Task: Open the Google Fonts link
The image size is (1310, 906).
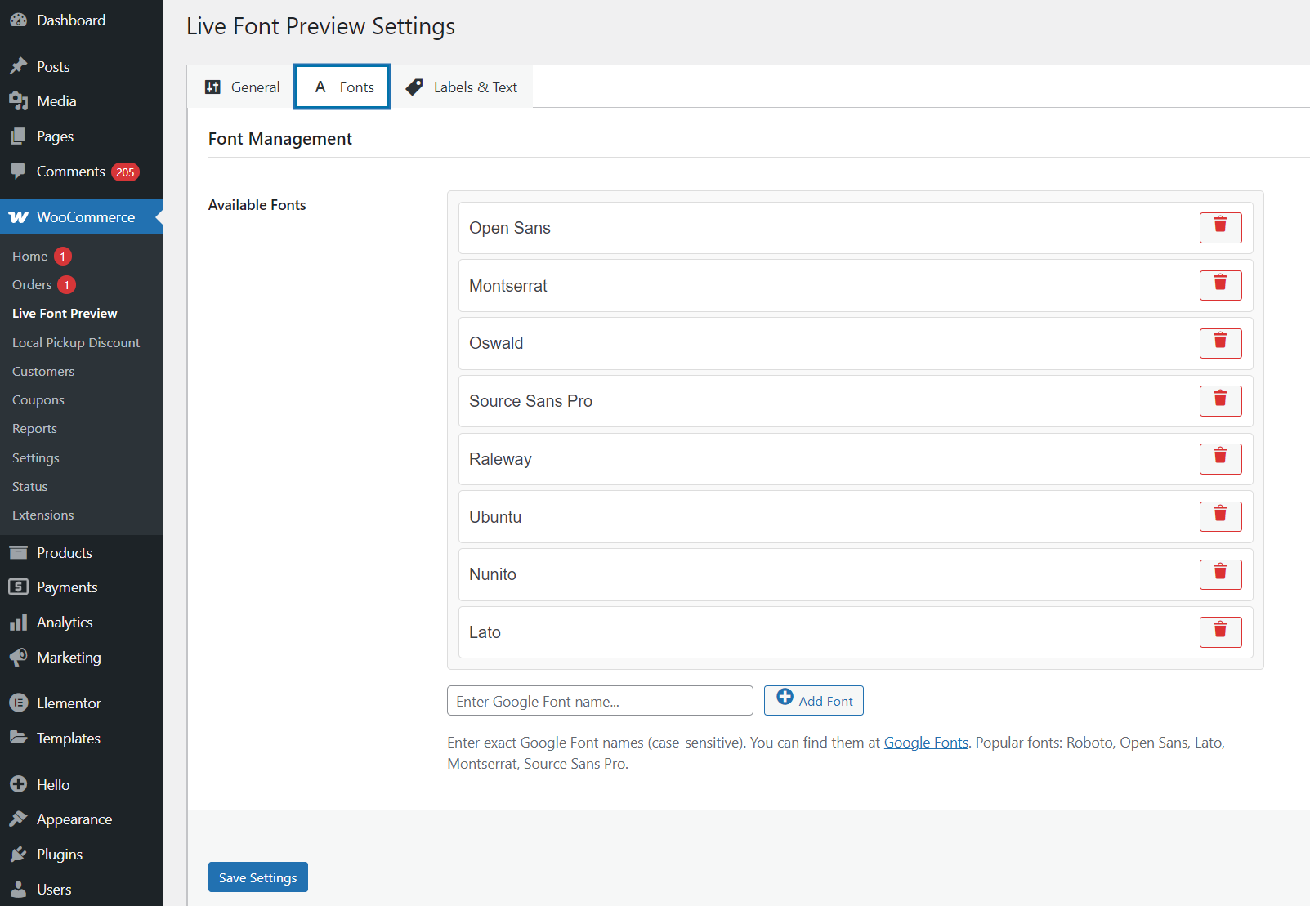Action: tap(925, 742)
